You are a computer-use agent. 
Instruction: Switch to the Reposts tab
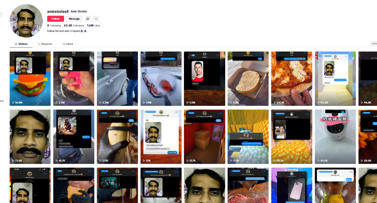tap(45, 44)
